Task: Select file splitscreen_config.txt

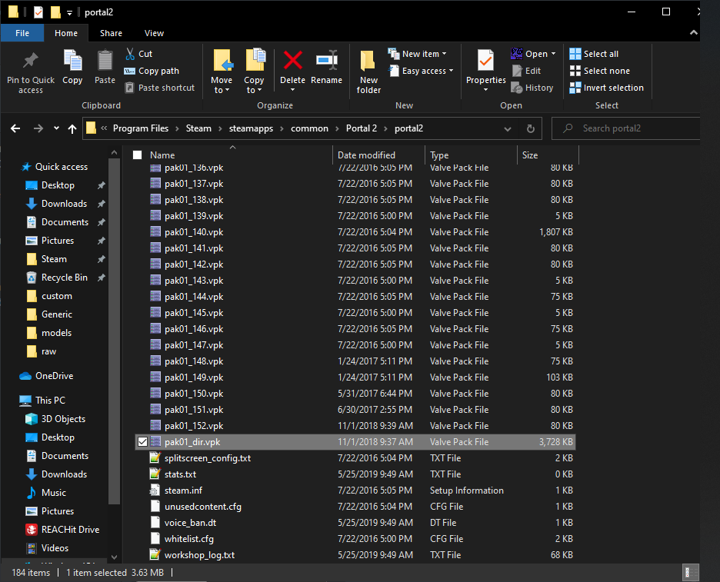Action: (x=355, y=458)
